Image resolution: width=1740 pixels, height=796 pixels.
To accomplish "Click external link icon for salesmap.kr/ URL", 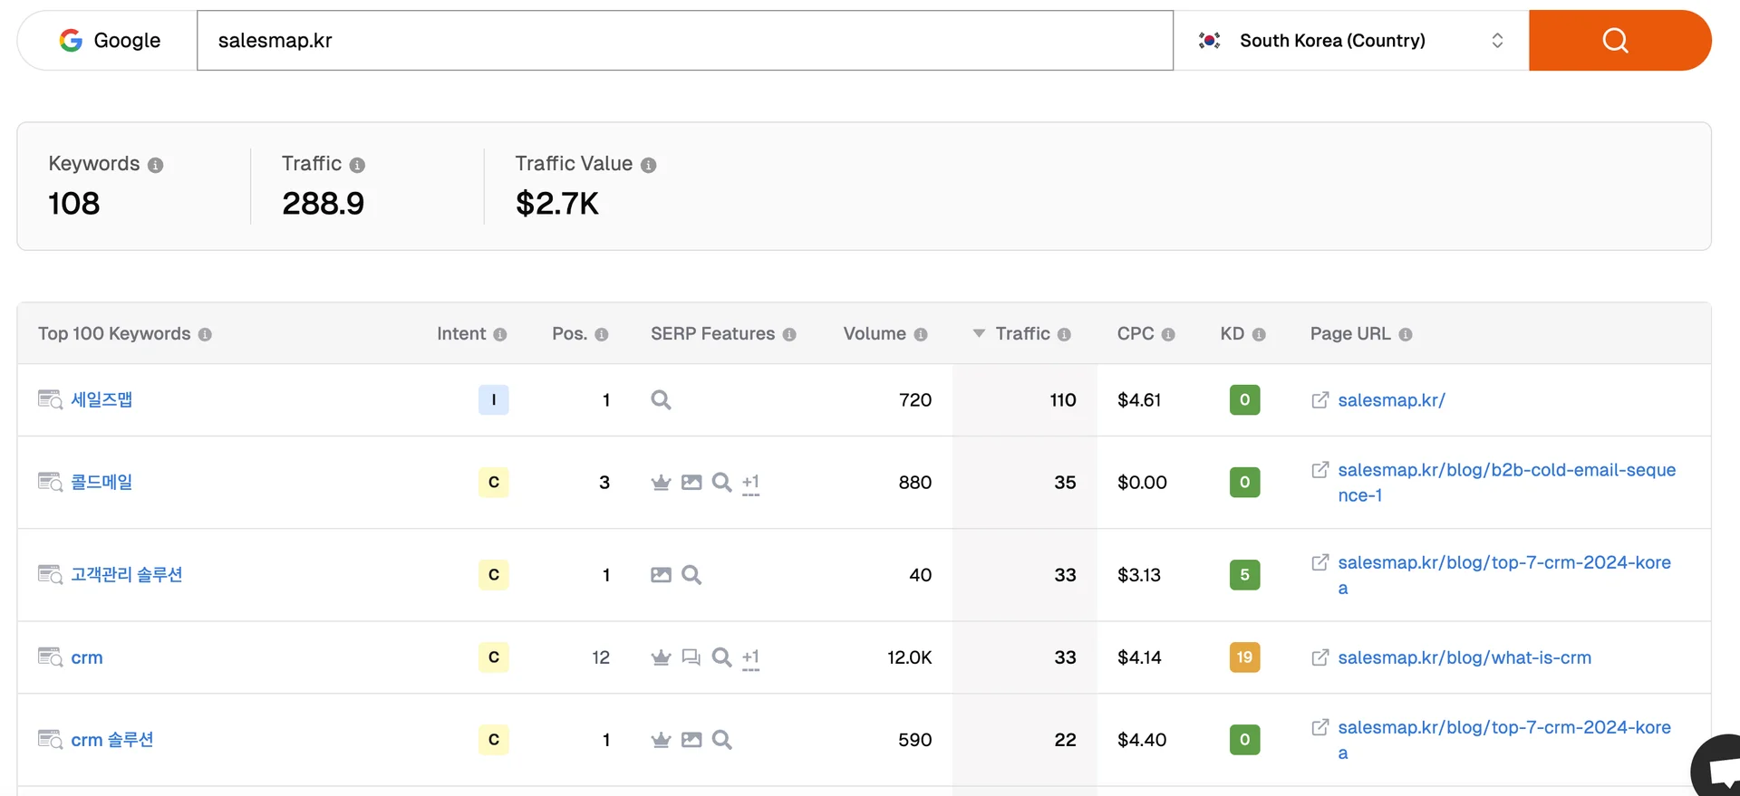I will pos(1320,400).
